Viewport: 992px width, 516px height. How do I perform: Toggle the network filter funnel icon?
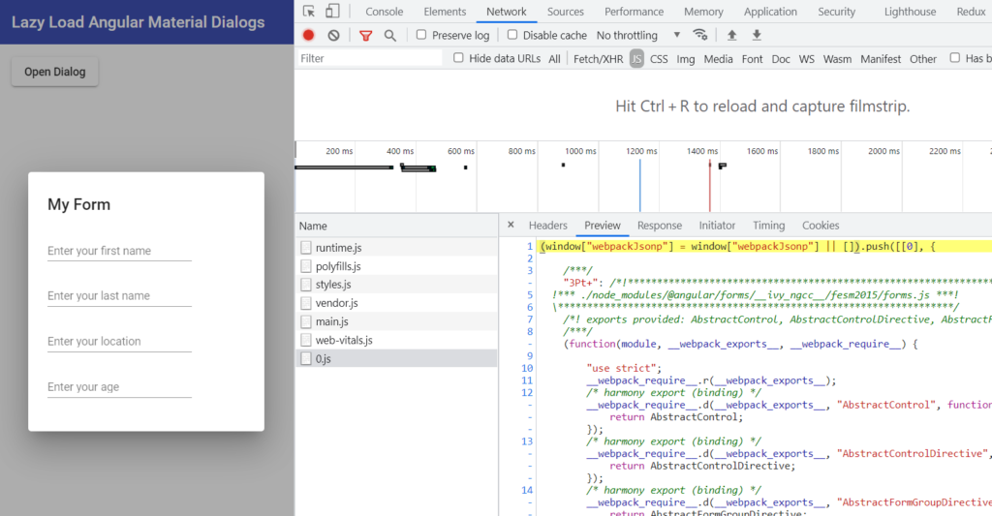tap(365, 35)
